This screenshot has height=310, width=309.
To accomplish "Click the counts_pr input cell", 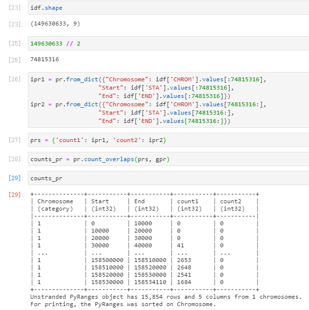I will point(168,178).
